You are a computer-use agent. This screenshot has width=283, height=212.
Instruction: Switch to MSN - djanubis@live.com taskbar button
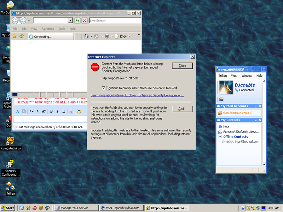click(121, 208)
